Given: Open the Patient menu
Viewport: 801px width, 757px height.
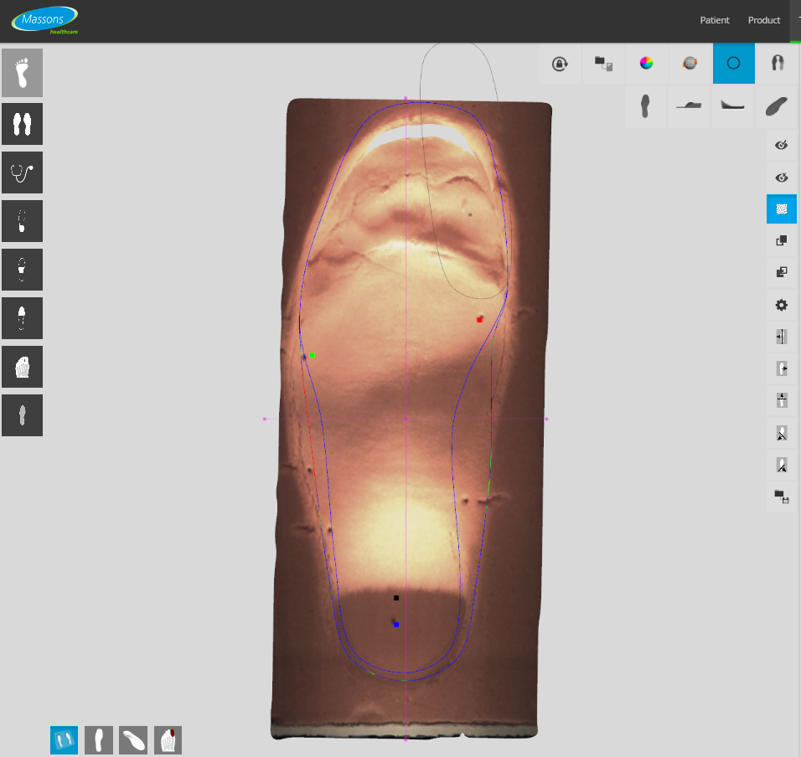Looking at the screenshot, I should coord(714,20).
